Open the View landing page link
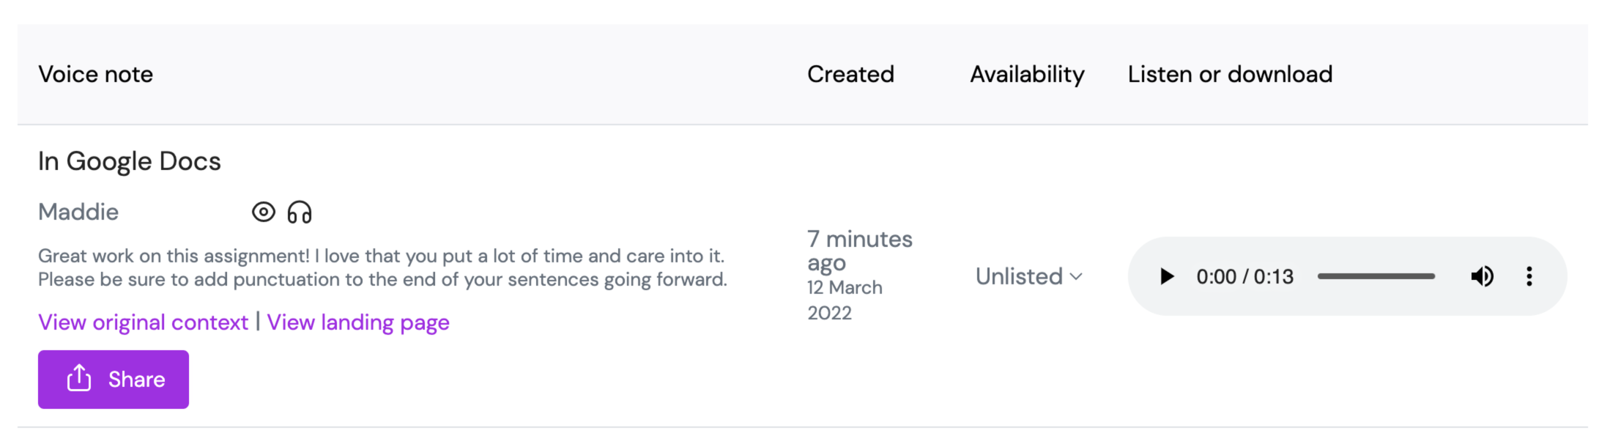The image size is (1610, 444). 358,322
